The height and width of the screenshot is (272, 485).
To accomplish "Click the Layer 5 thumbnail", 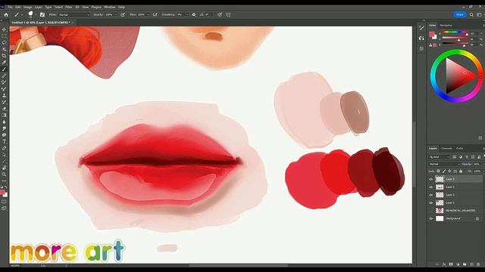I will [440, 179].
